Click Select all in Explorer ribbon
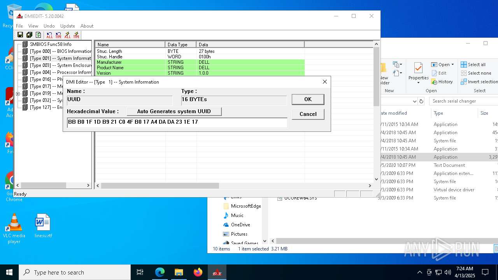498x280 pixels. (x=473, y=65)
